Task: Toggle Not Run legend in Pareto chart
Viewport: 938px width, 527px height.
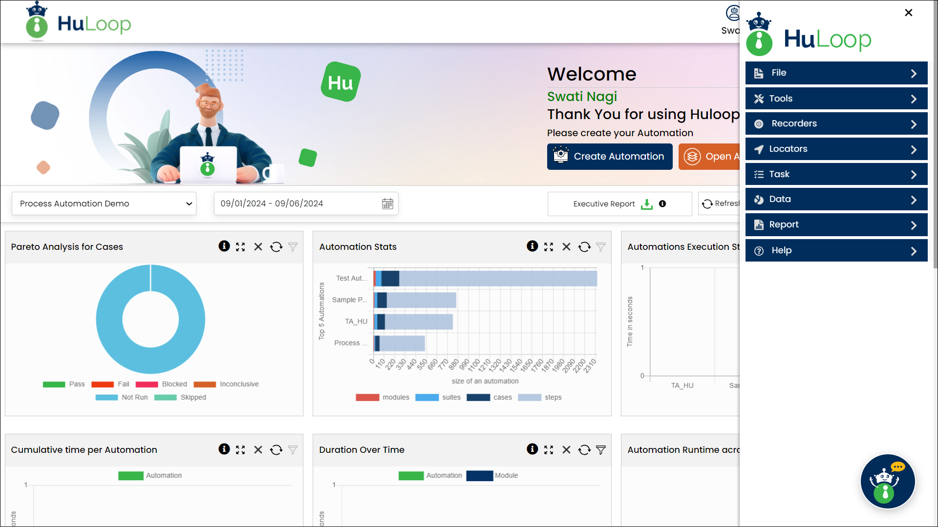Action: click(x=122, y=397)
